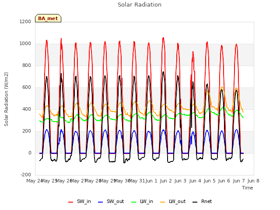Click the black Rnet legend swatch
This screenshot has width=280, height=210.
click(x=195, y=202)
